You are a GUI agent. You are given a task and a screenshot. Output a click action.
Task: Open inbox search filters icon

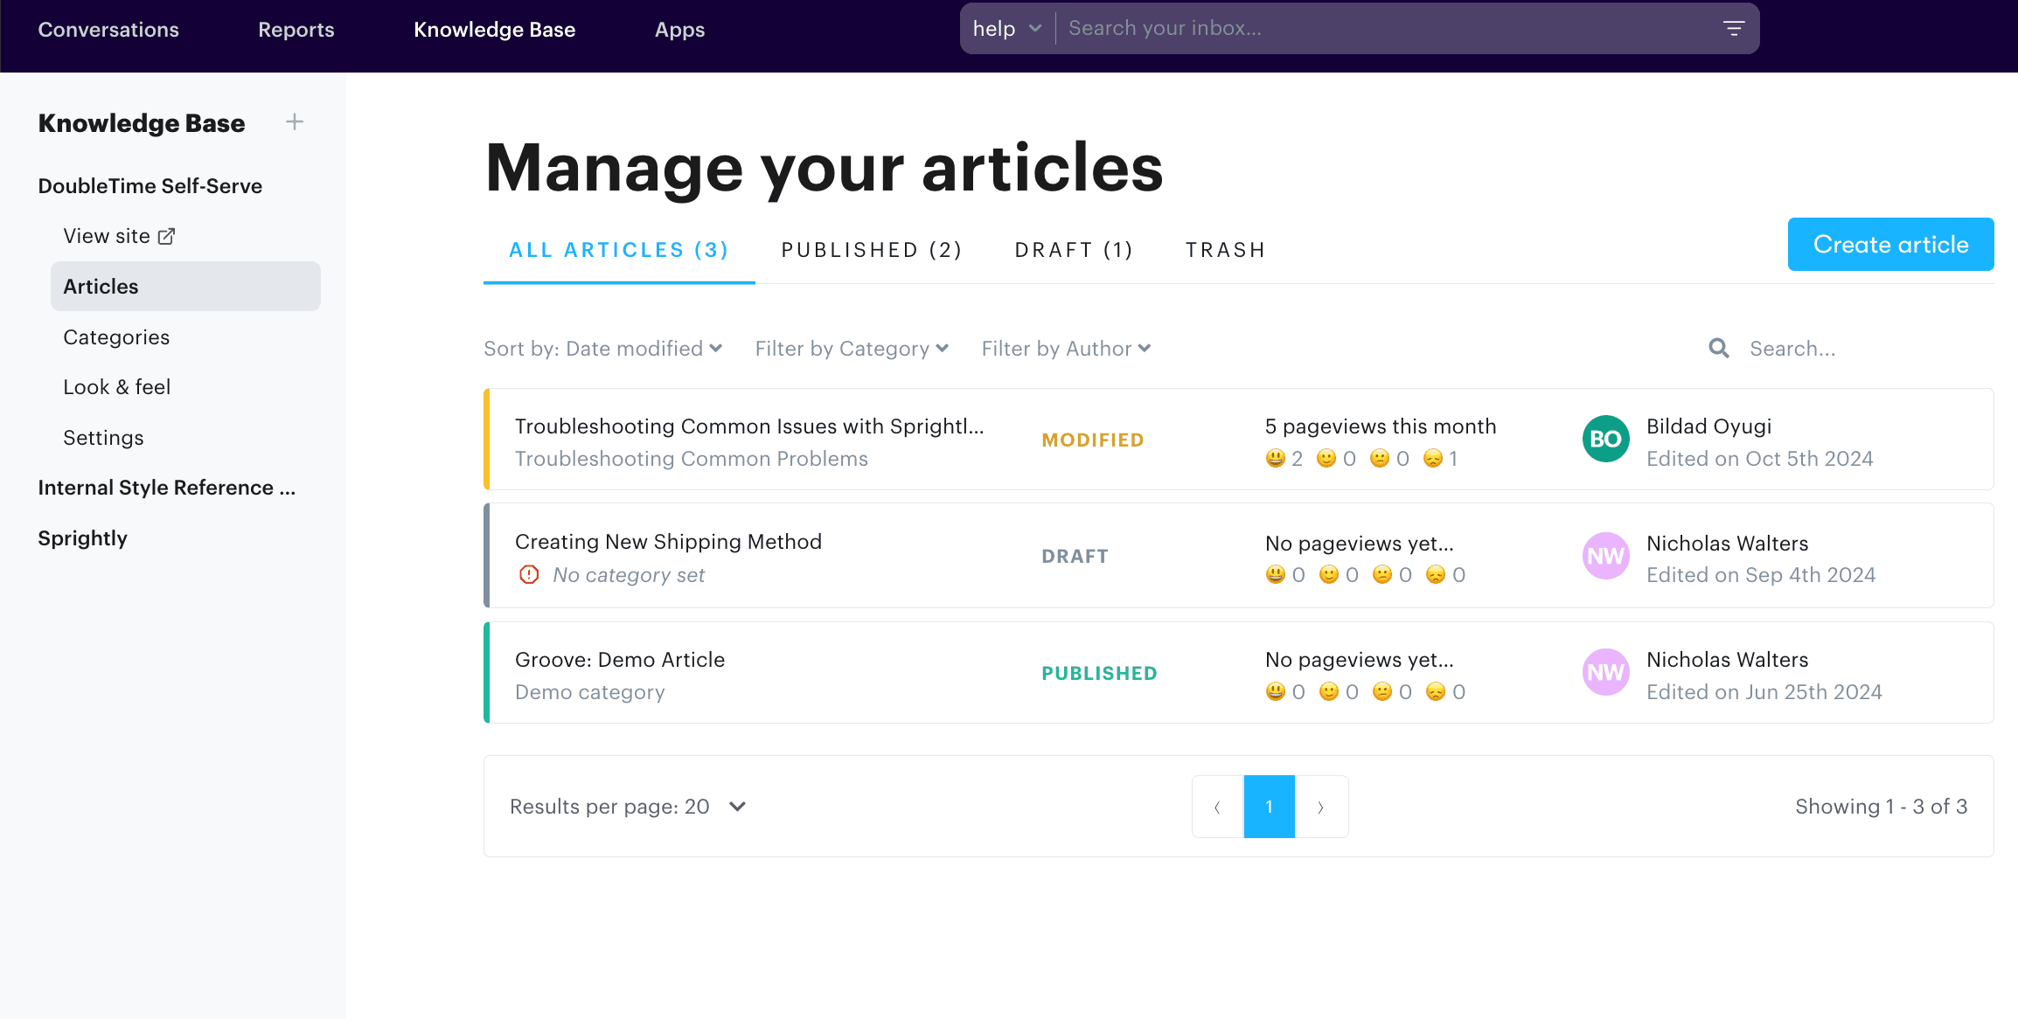coord(1734,28)
